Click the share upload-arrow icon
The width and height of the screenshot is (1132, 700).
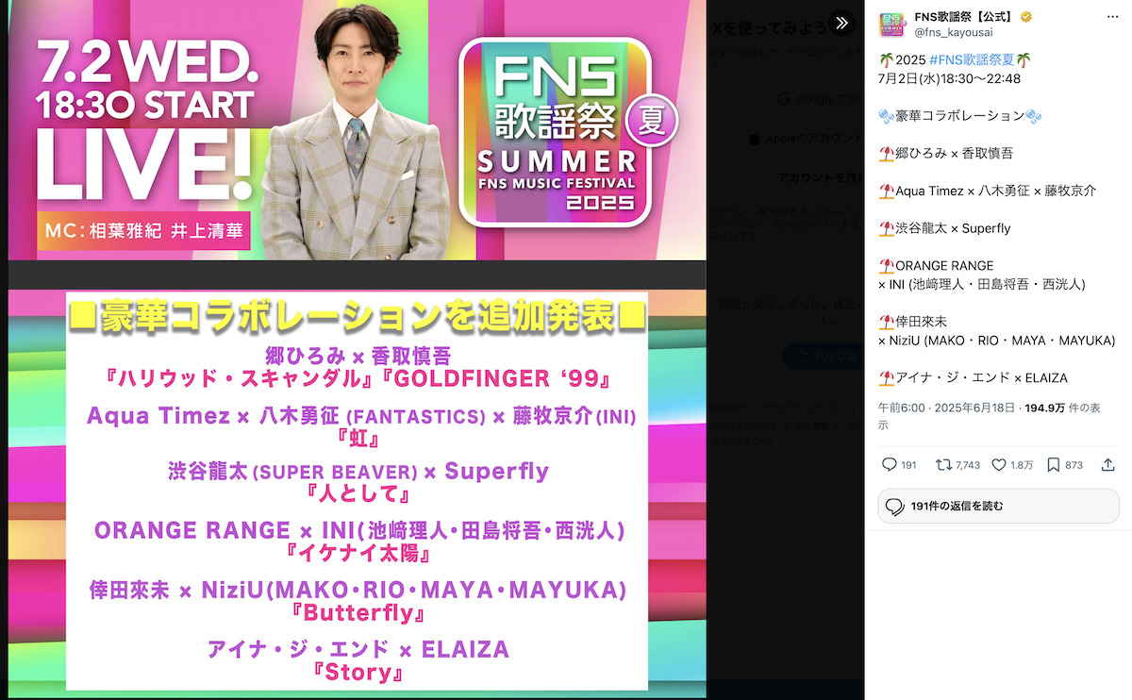pyautogui.click(x=1107, y=465)
